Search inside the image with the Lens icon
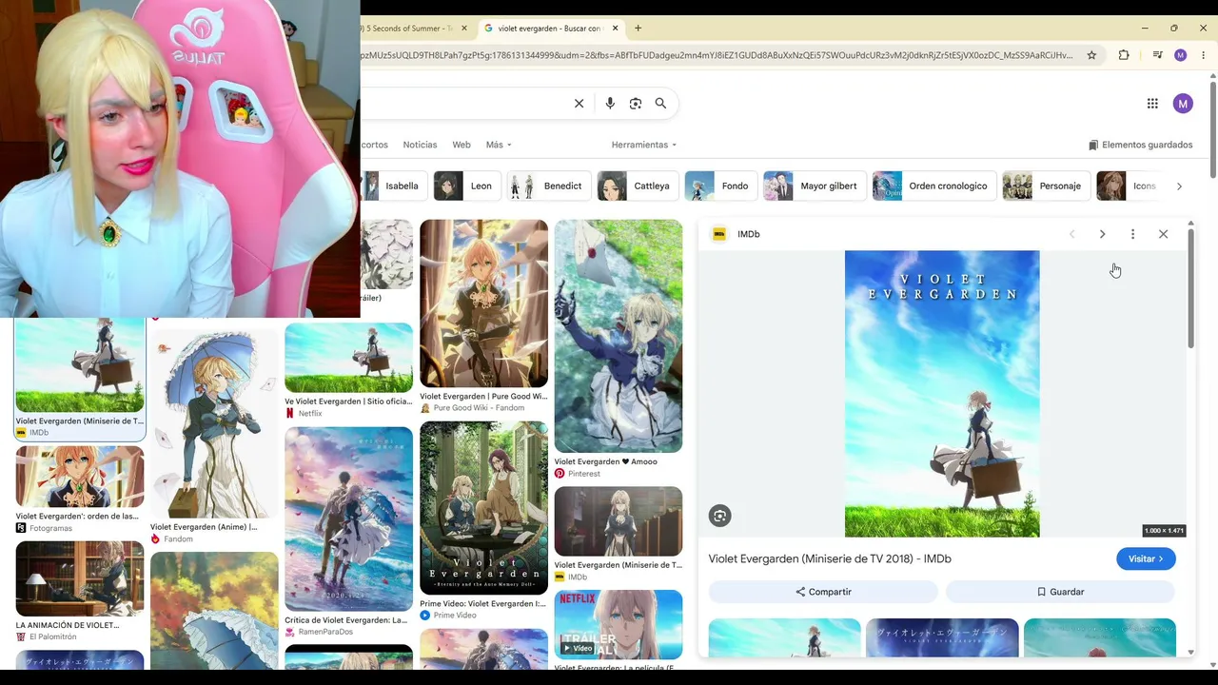The width and height of the screenshot is (1218, 685). tap(719, 516)
